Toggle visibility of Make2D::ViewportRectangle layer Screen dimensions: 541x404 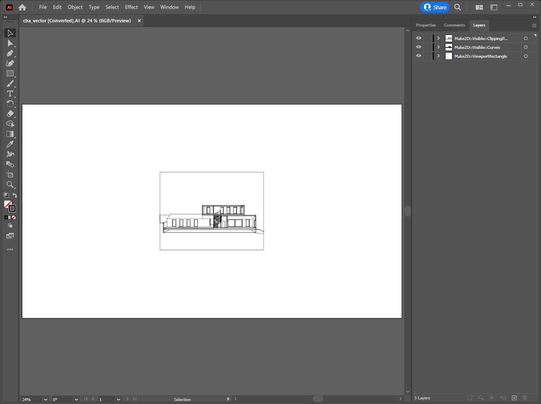click(418, 56)
